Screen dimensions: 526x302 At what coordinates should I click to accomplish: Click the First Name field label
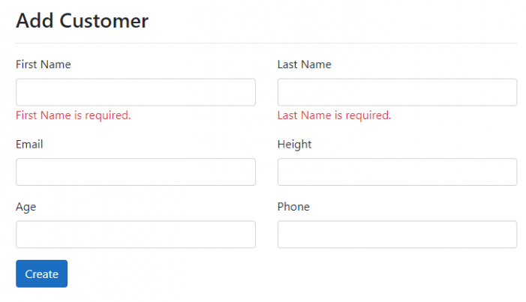point(43,64)
